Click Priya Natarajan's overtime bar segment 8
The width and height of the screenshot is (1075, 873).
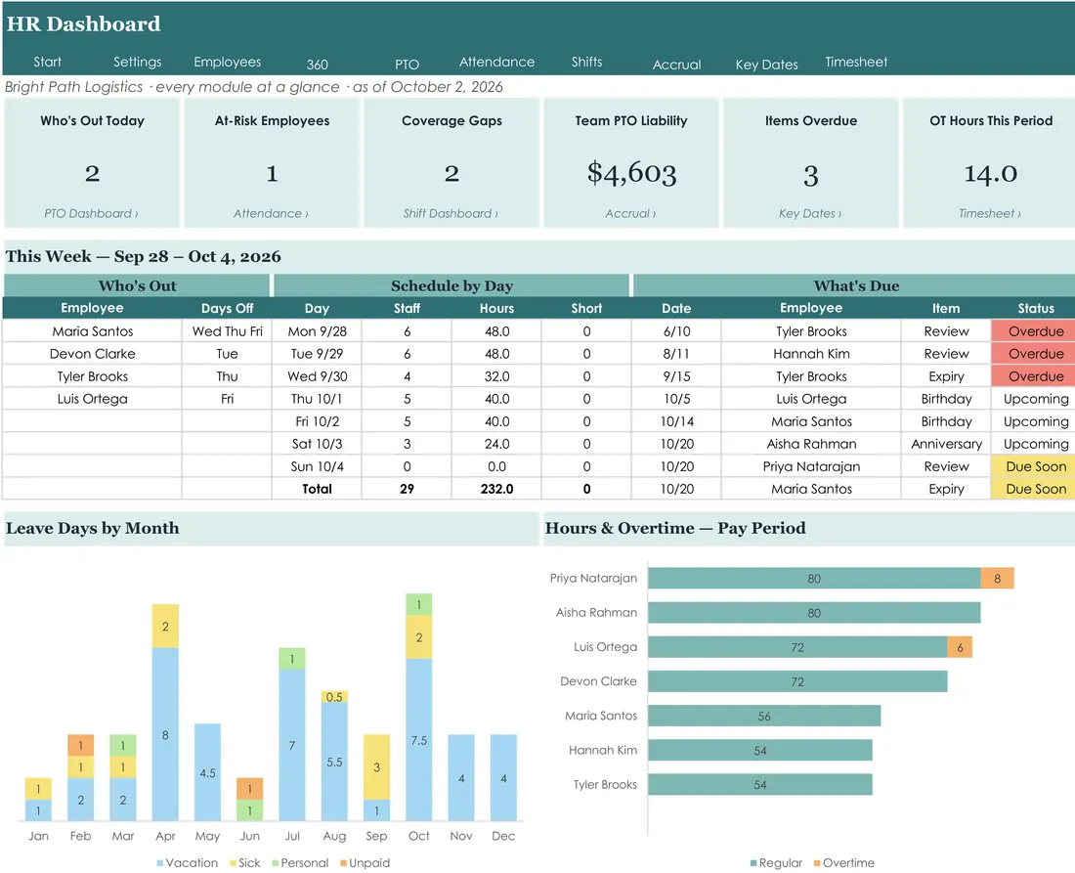997,578
